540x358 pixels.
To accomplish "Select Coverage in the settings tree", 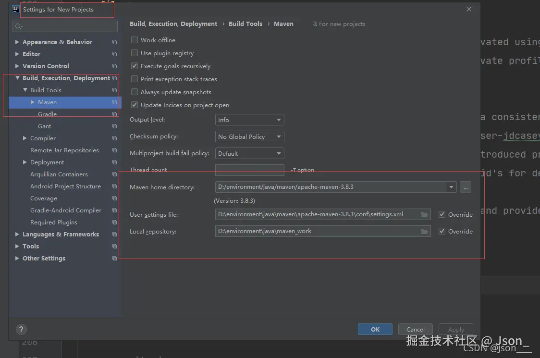I will pyautogui.click(x=44, y=198).
